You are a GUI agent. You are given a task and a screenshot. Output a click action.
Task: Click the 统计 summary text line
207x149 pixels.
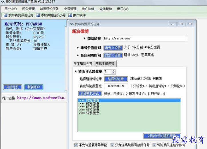[x=134, y=94]
